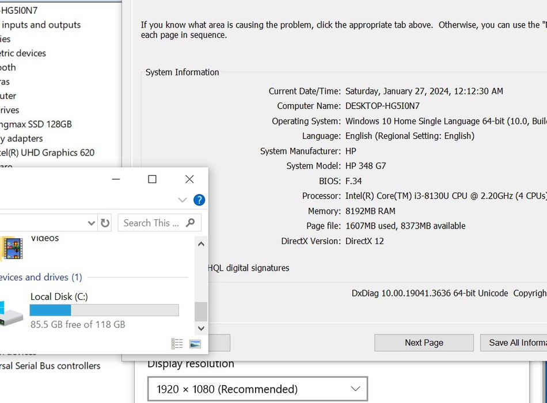The image size is (547, 403).
Task: Open the File Explorer help icon
Action: [199, 200]
